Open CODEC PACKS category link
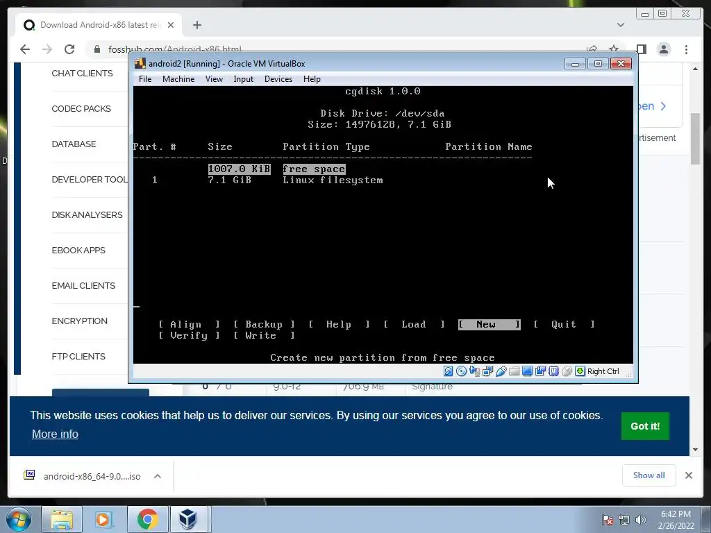 click(81, 109)
